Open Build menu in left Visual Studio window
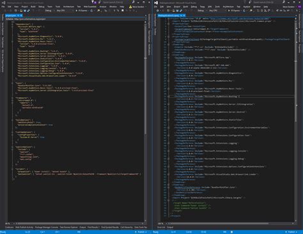This screenshot has height=234, width=303. [33, 7]
